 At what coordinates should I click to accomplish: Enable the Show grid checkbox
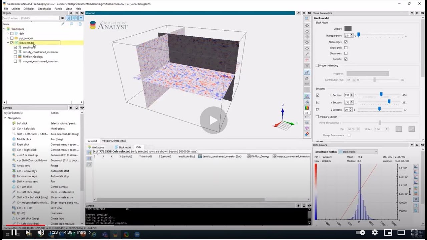pyautogui.click(x=346, y=48)
